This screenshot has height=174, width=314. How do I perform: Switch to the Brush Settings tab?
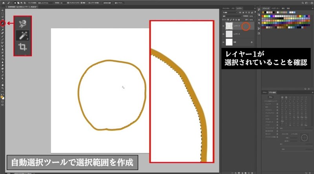point(272,92)
